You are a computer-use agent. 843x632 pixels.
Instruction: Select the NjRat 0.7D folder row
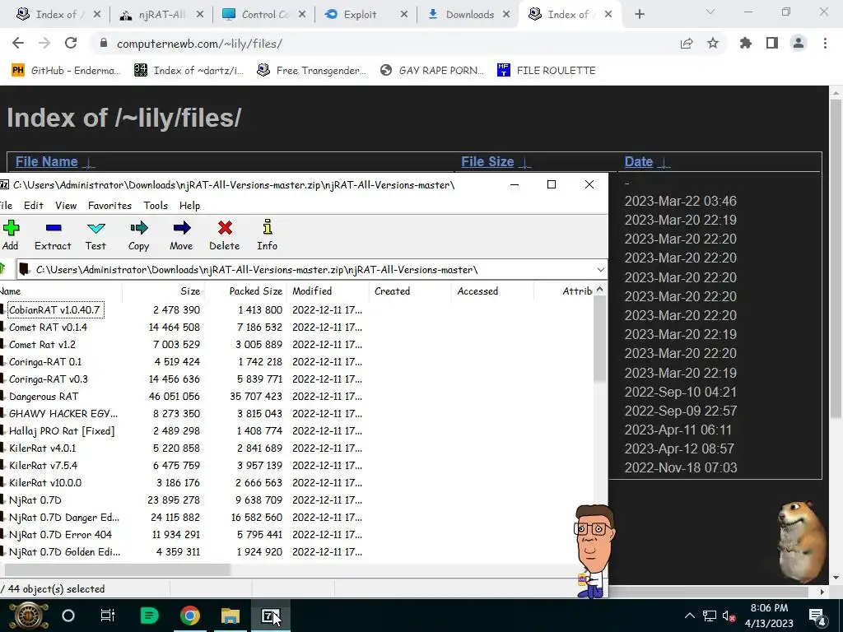pyautogui.click(x=35, y=500)
